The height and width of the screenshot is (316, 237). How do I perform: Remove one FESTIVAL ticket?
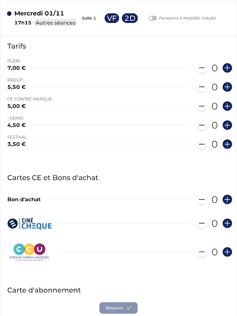click(202, 144)
